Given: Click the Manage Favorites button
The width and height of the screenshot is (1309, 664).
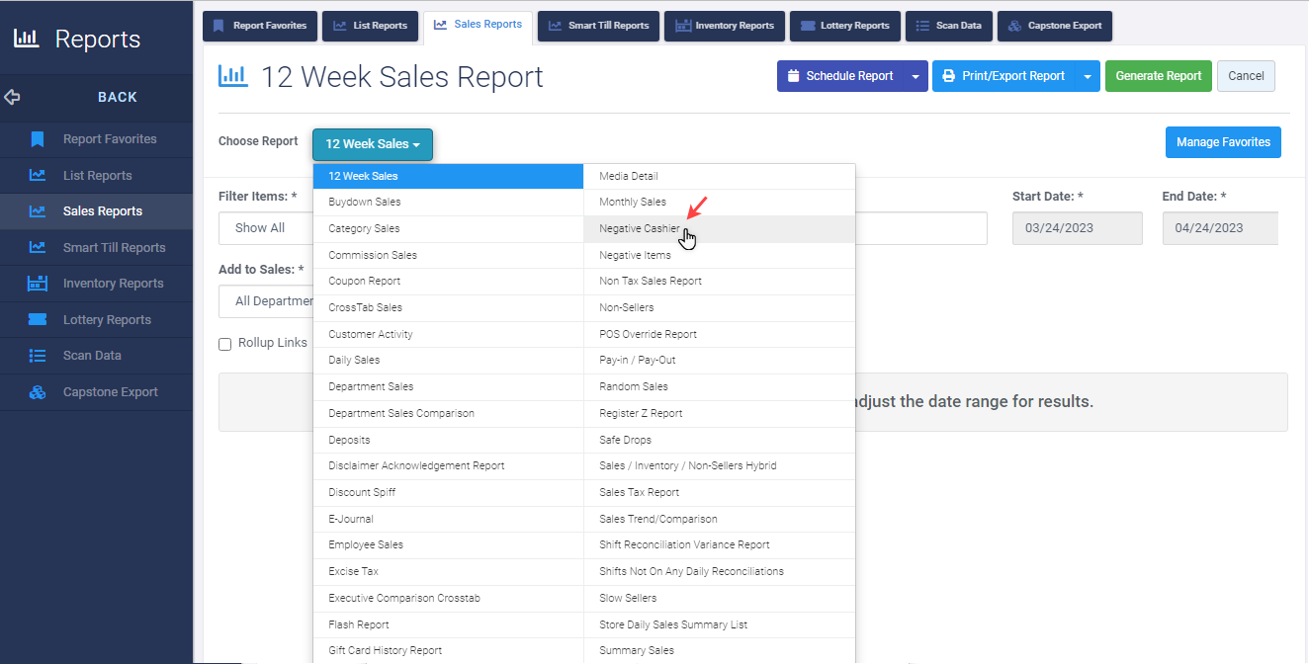Looking at the screenshot, I should click(x=1223, y=142).
